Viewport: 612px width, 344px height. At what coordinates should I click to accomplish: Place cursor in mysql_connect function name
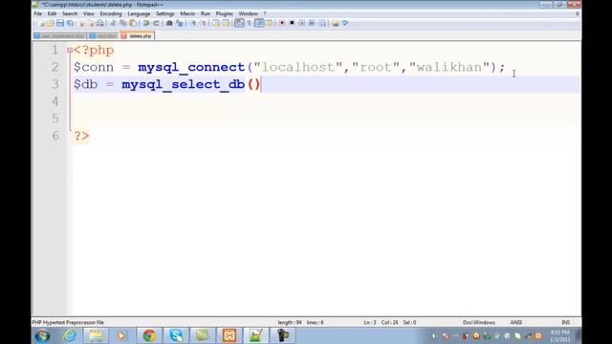pos(191,67)
